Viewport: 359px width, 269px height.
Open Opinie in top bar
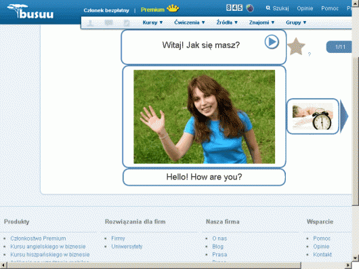point(305,8)
